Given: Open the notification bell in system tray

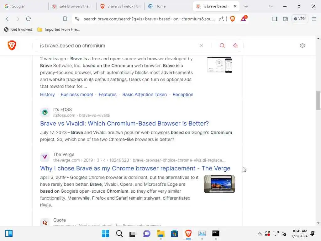Looking at the screenshot, I should tap(313, 233).
